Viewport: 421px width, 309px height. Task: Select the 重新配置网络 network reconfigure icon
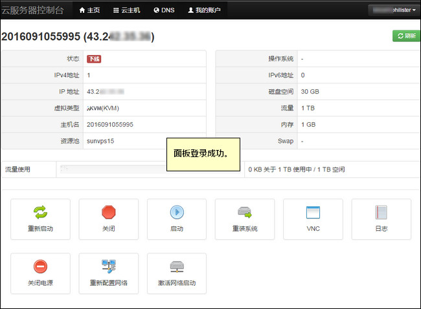point(108,266)
